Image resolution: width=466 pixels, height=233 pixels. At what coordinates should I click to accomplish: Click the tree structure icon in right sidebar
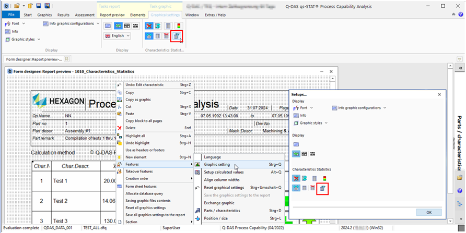tap(460, 204)
